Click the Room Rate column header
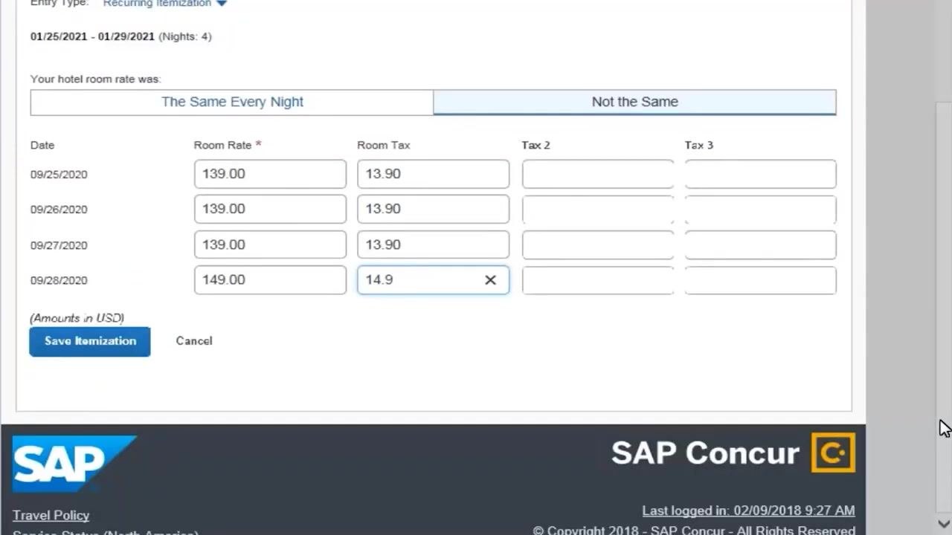 pos(228,145)
